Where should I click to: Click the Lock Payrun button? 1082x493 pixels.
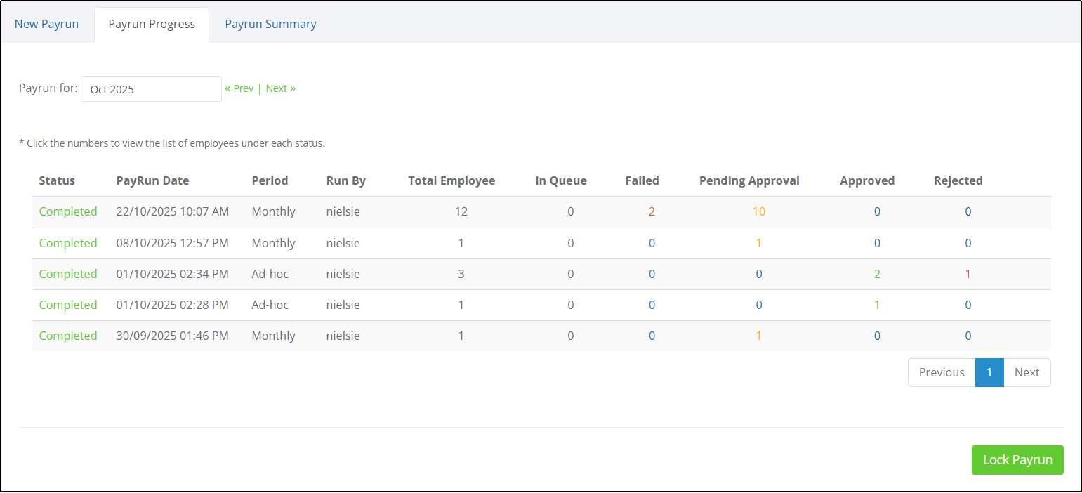pyautogui.click(x=1017, y=460)
